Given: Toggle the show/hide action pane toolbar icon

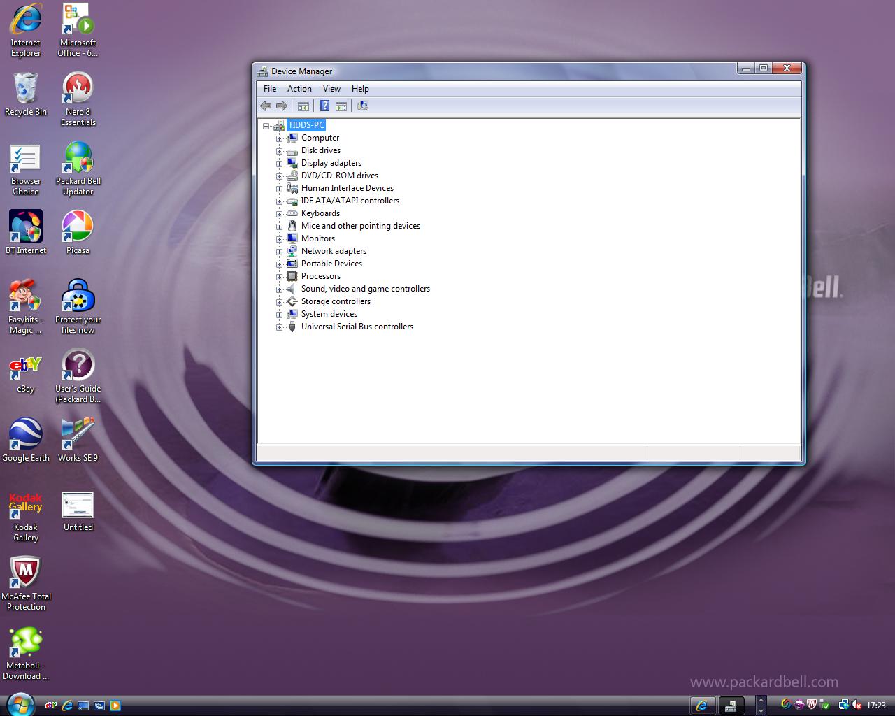Looking at the screenshot, I should 341,106.
